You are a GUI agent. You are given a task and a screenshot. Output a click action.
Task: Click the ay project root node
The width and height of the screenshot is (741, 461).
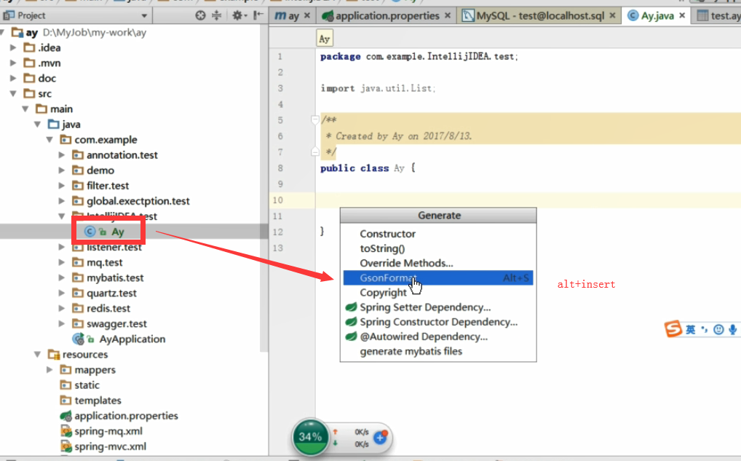coord(31,33)
